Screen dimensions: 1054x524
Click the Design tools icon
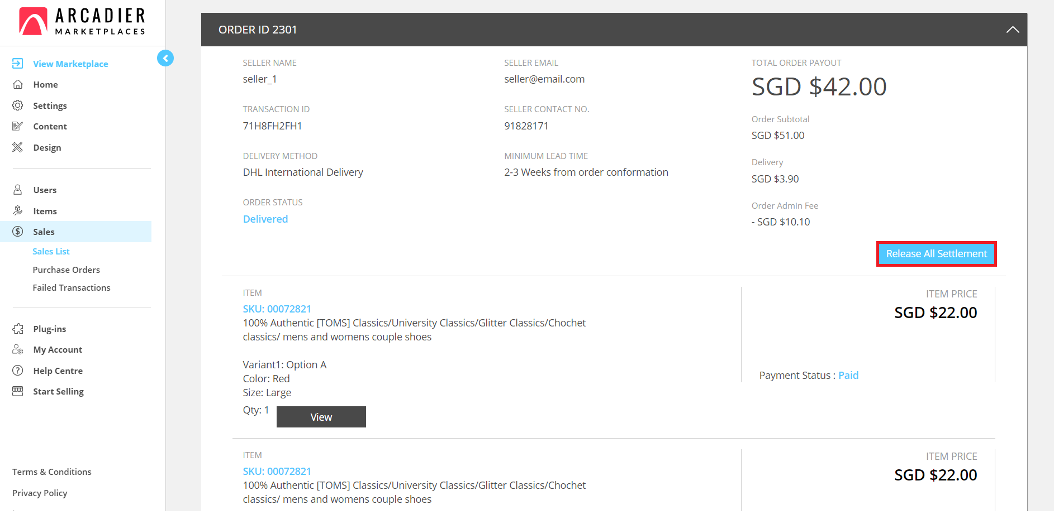click(18, 147)
